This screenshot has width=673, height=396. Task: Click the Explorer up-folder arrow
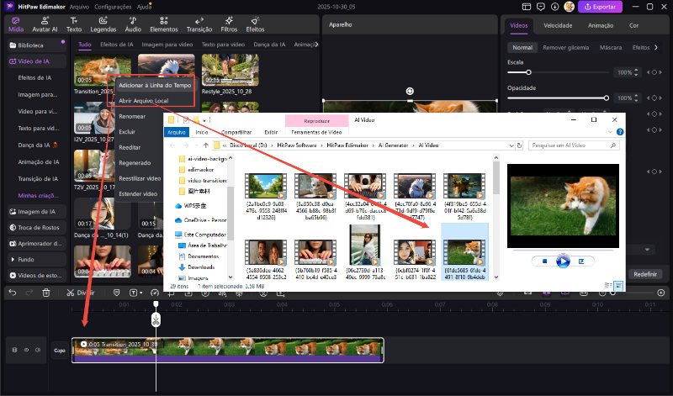pos(205,145)
